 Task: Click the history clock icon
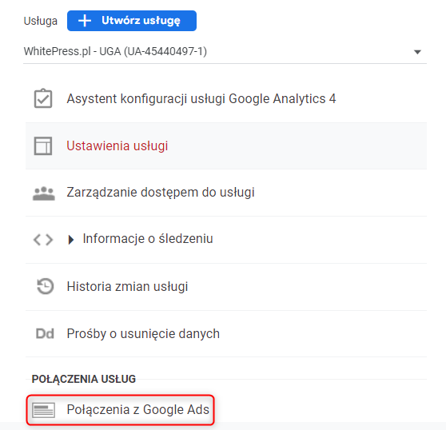click(46, 286)
